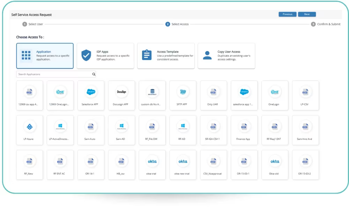
Task: Choose the LP-ActiveDirectory app icon
Action: click(60, 126)
